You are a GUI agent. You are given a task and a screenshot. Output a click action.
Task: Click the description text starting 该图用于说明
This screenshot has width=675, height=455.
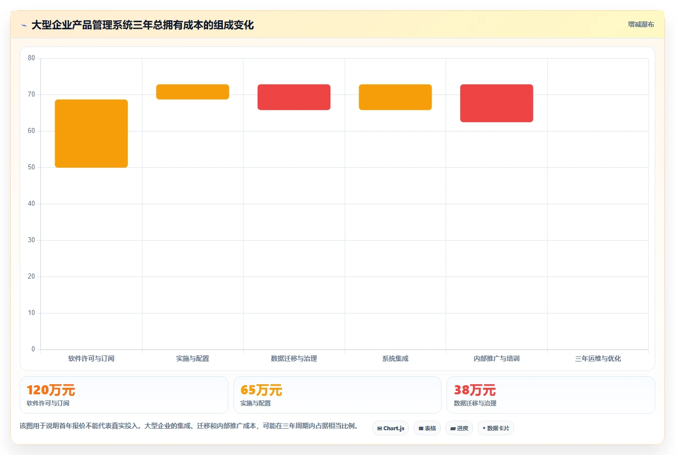(189, 426)
